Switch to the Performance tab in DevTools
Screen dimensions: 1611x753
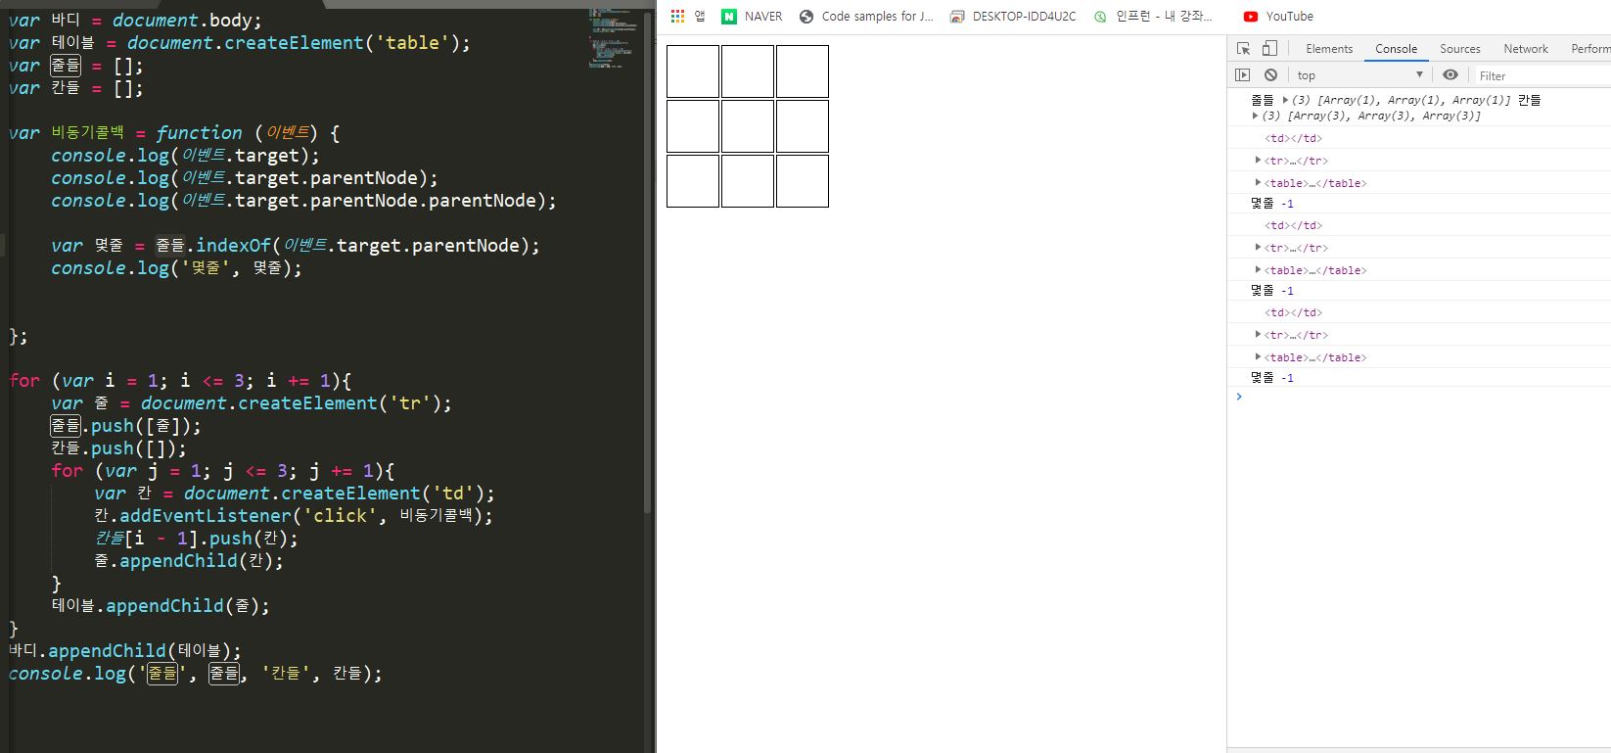1589,49
